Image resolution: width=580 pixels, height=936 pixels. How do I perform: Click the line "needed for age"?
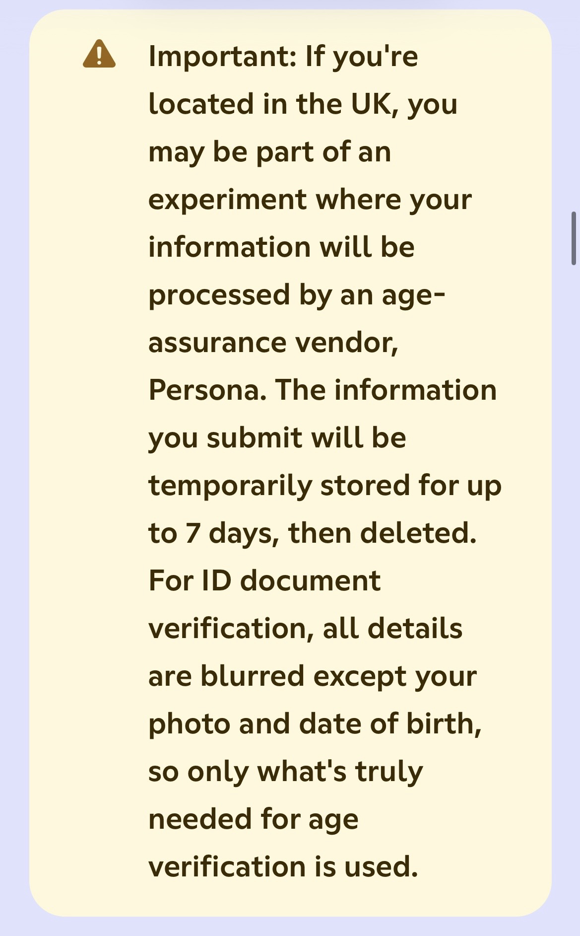pos(254,819)
